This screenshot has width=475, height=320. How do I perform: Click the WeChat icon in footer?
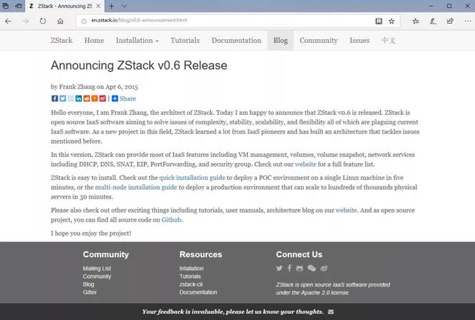[x=312, y=268]
